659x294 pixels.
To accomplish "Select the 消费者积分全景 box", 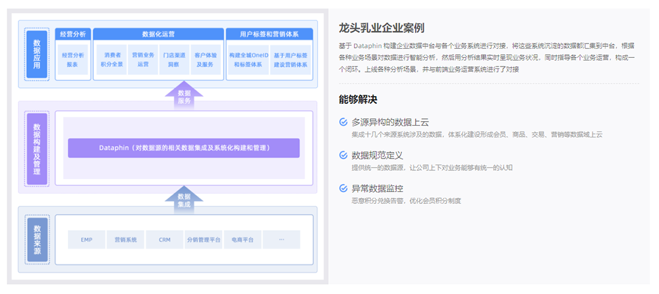I will click(x=111, y=60).
